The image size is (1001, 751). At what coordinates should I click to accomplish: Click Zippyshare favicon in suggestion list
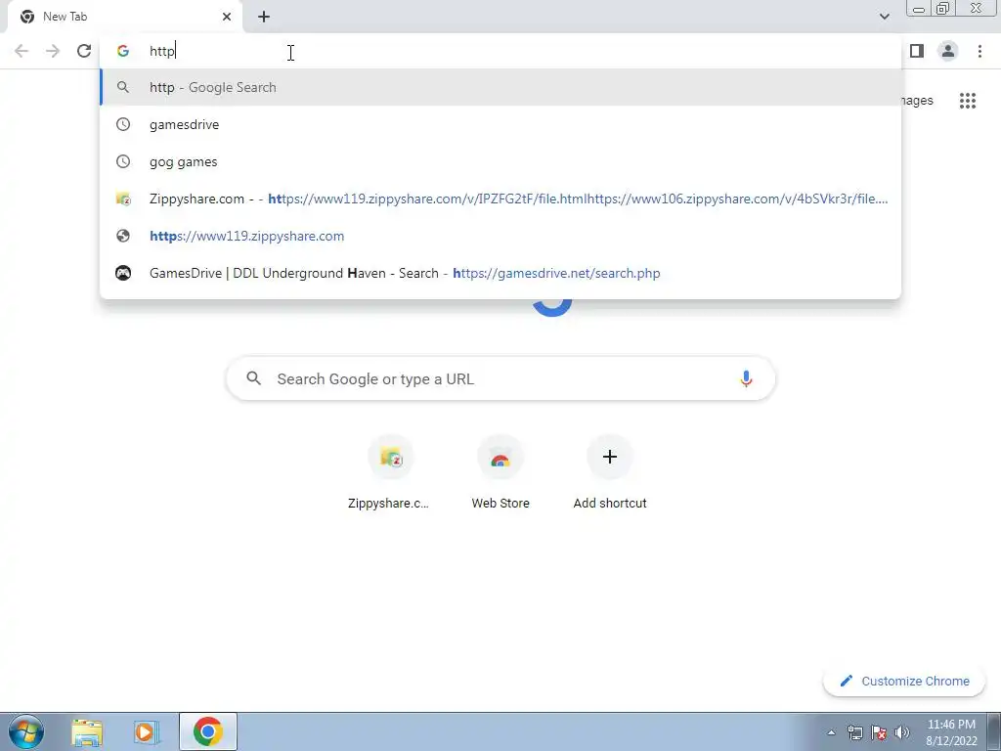(x=122, y=199)
